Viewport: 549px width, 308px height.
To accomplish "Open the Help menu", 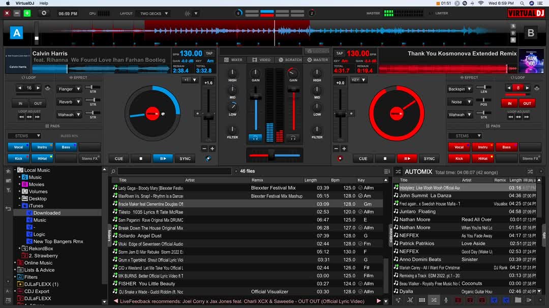I will pyautogui.click(x=44, y=3).
